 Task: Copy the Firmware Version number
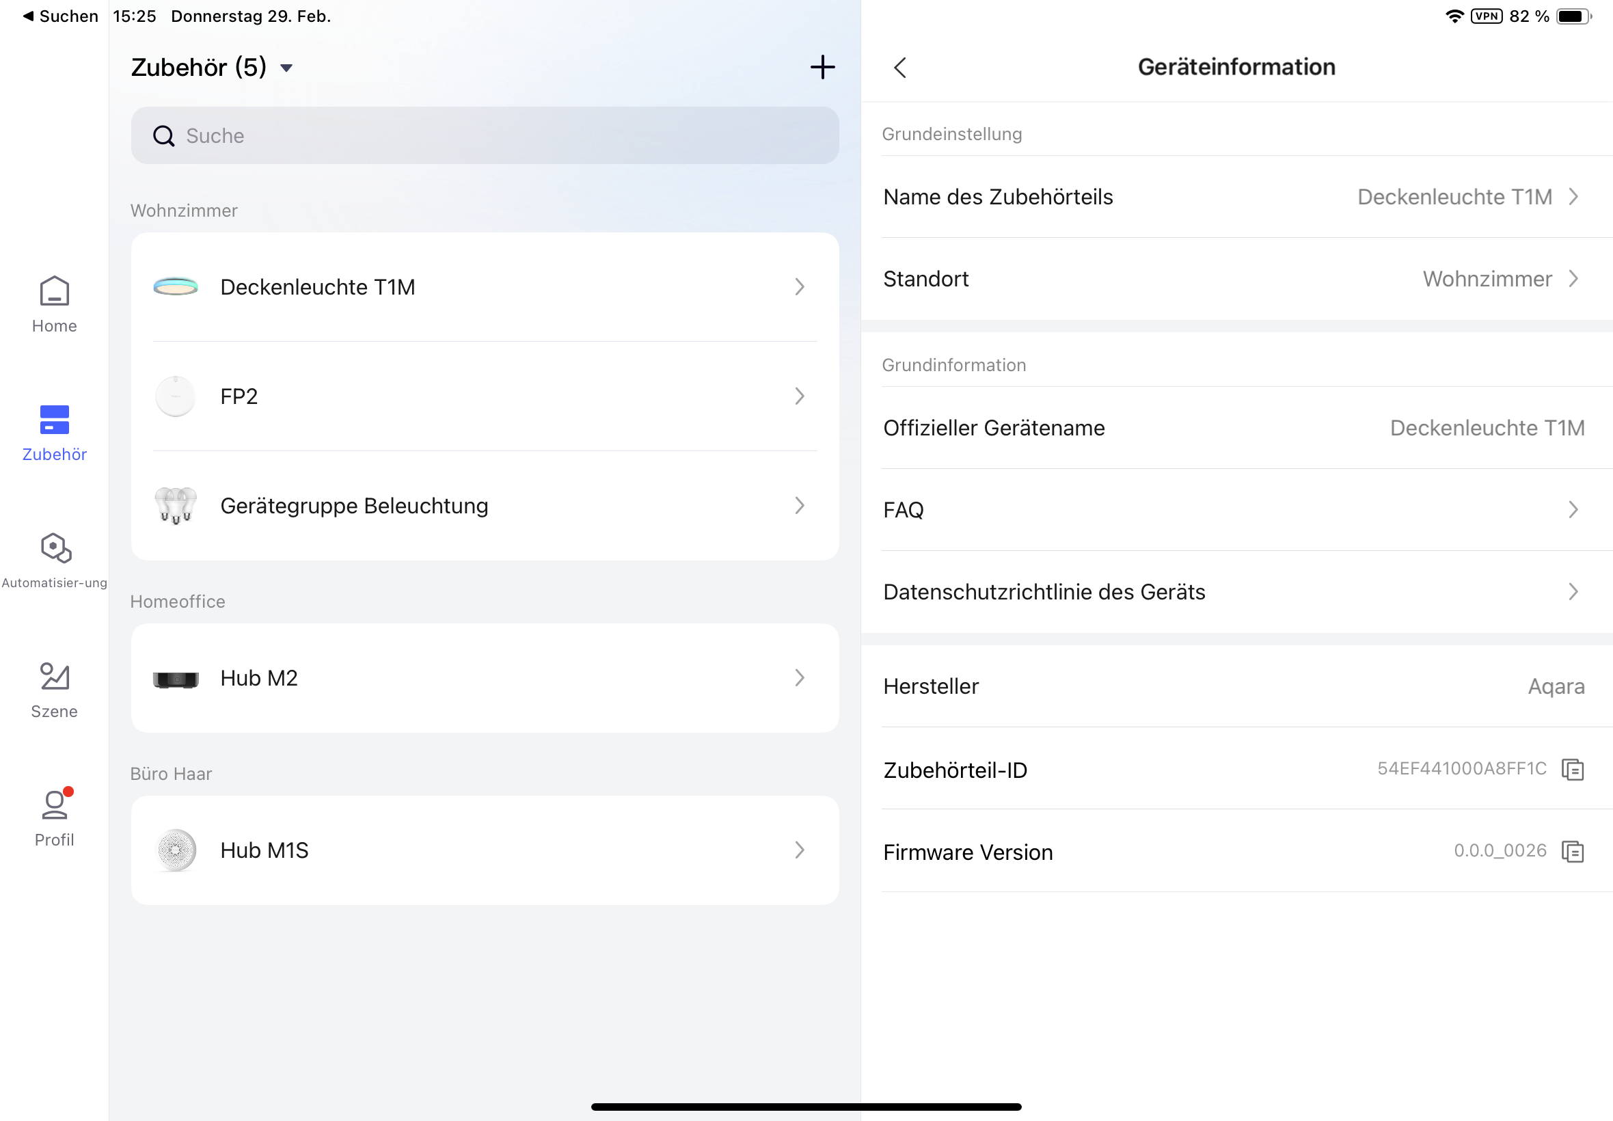(x=1572, y=851)
